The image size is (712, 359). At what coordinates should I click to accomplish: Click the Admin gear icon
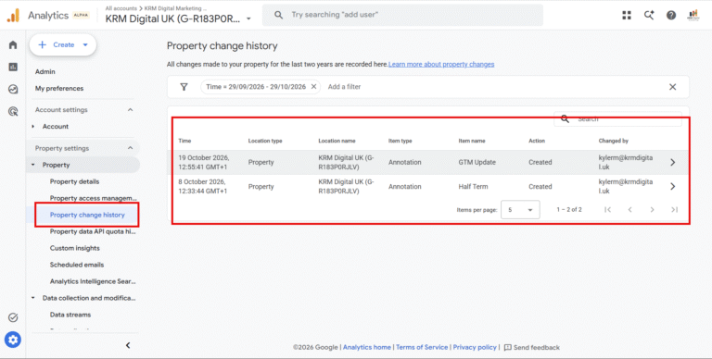coord(13,340)
